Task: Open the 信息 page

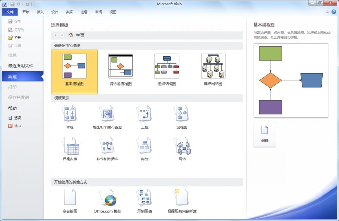Action: point(12,55)
